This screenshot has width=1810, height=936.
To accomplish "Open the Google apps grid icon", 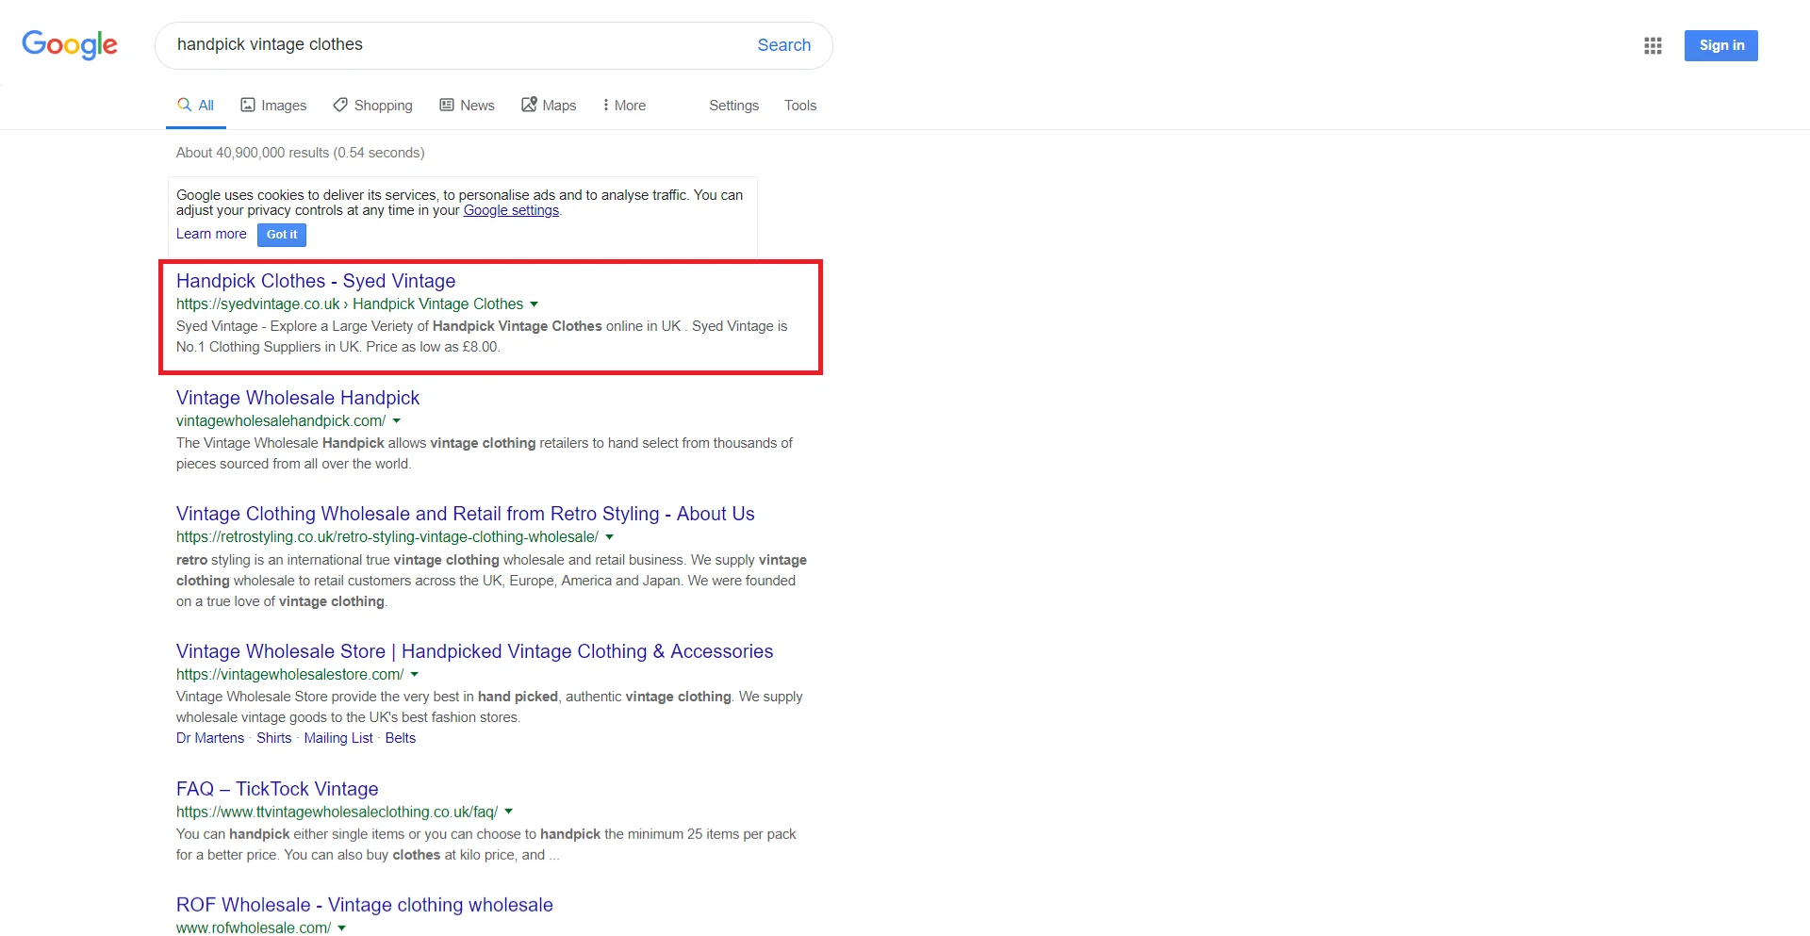I will coord(1653,45).
